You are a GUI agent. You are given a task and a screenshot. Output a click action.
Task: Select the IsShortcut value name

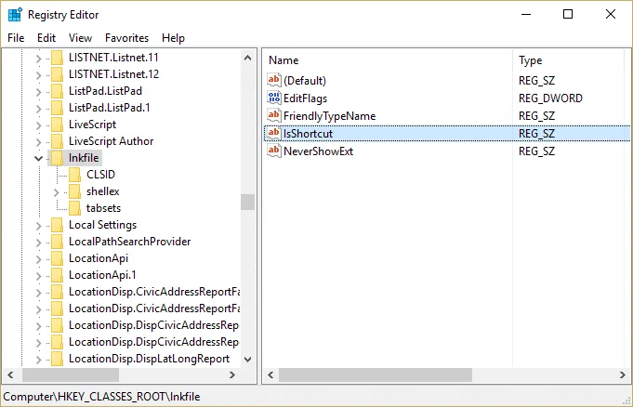tap(308, 134)
